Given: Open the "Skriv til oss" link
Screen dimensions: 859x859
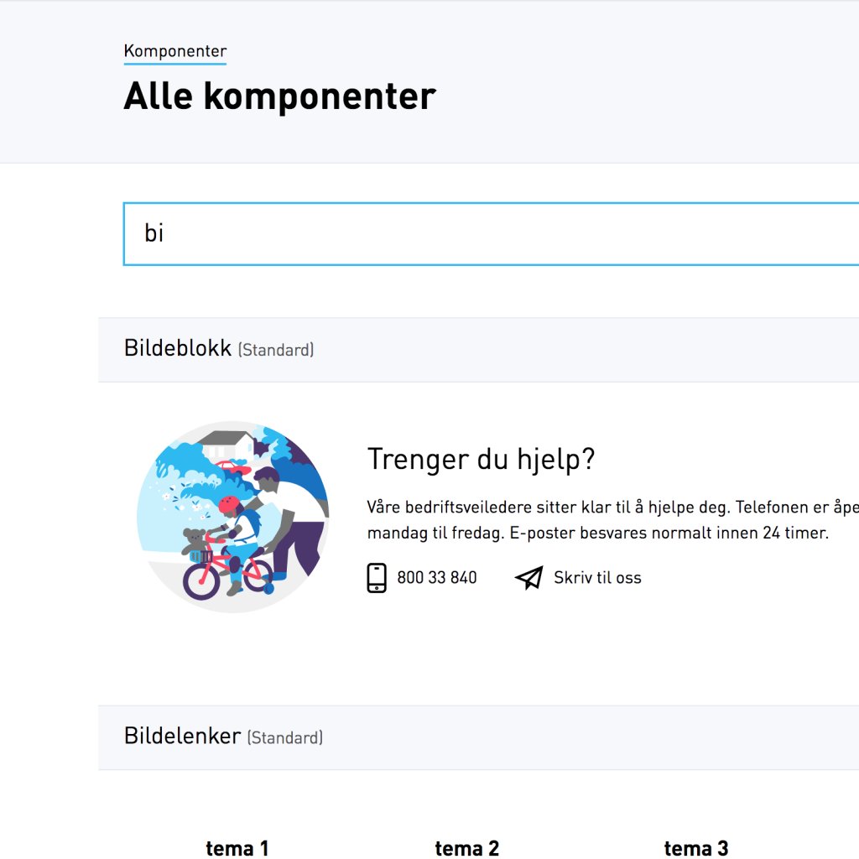Looking at the screenshot, I should tap(597, 578).
